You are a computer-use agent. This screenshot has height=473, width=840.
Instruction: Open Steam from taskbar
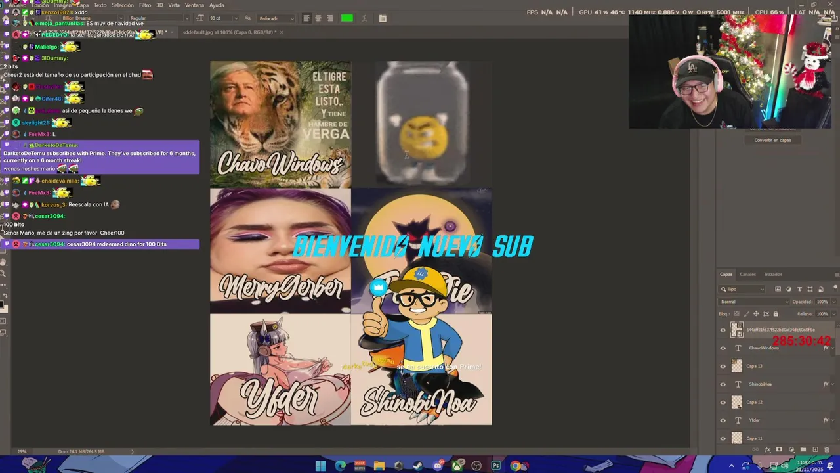(x=418, y=466)
